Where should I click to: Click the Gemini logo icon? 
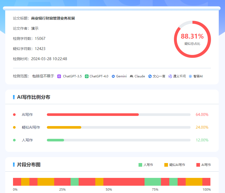tap(113, 76)
